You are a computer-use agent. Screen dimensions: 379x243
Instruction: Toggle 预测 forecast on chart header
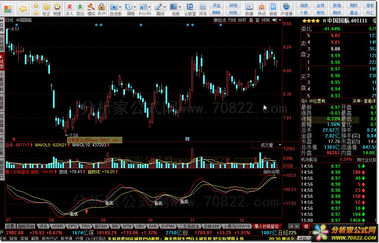(x=266, y=20)
